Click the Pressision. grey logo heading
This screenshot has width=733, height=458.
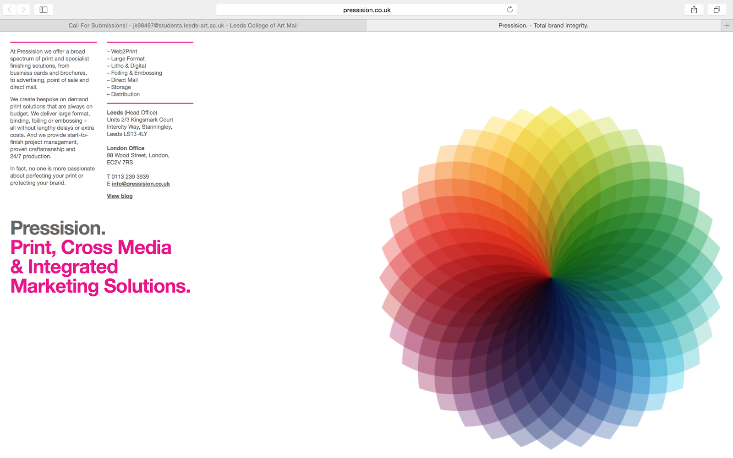[x=58, y=228]
